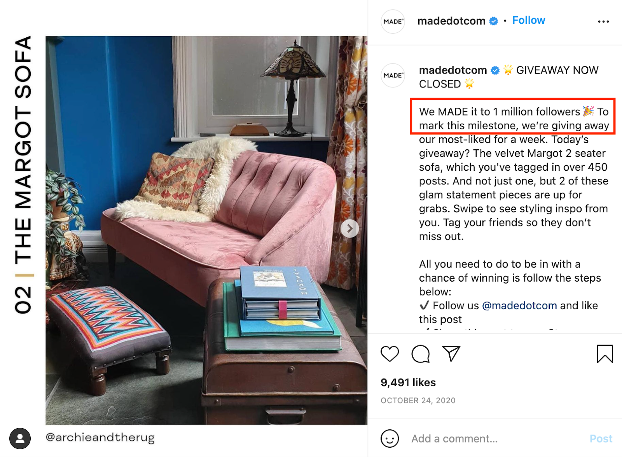The image size is (622, 457).
Task: Follow the madedotcom account
Action: tap(528, 20)
